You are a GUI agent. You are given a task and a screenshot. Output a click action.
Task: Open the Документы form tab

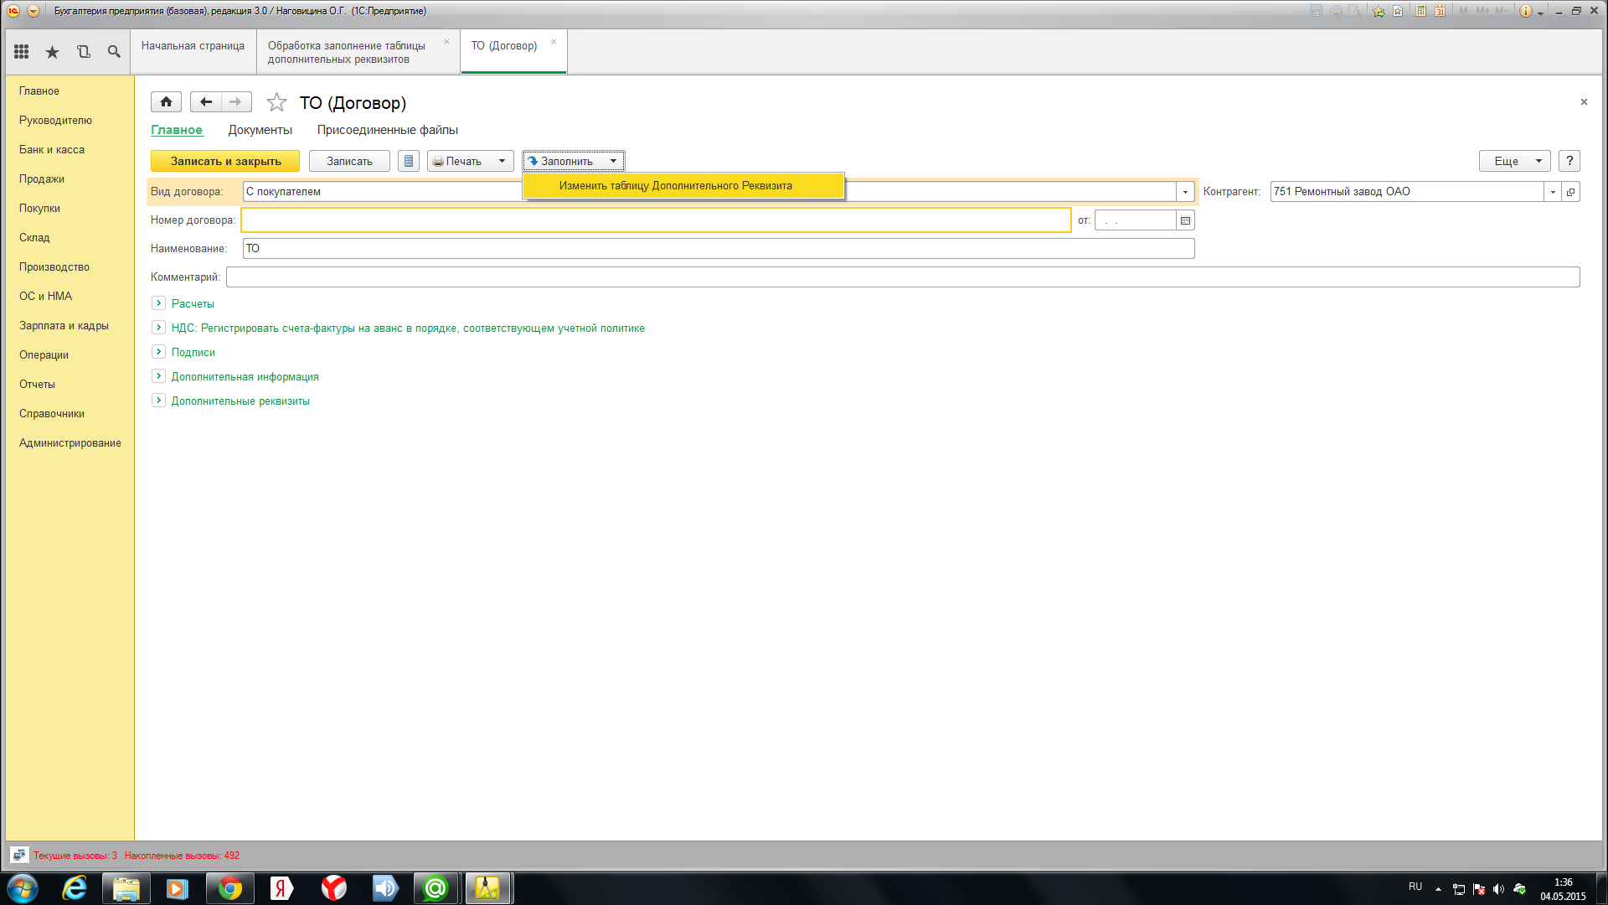coord(260,130)
